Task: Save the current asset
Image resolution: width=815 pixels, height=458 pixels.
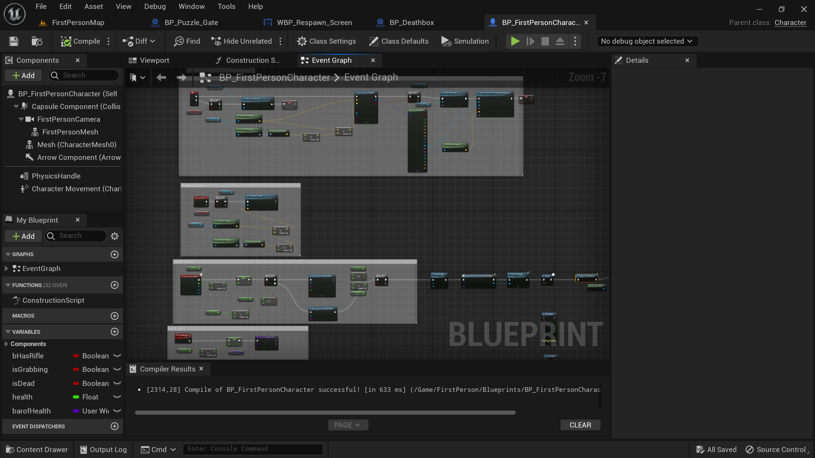Action: tap(13, 41)
